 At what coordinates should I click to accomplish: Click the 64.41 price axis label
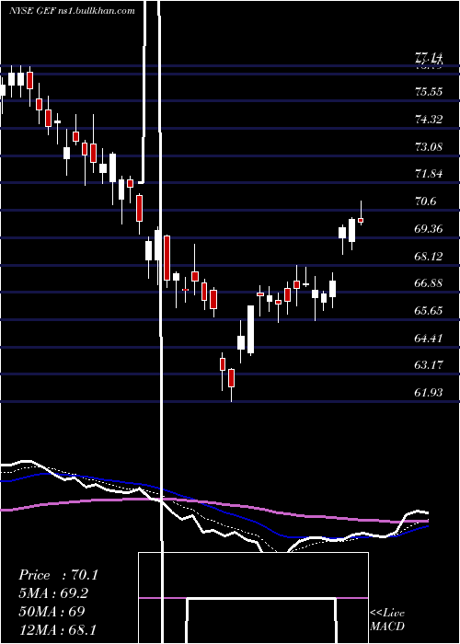click(429, 339)
